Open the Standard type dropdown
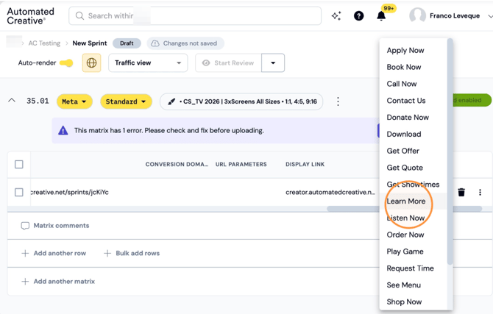Screen dimensions: 493x314 click(x=126, y=101)
